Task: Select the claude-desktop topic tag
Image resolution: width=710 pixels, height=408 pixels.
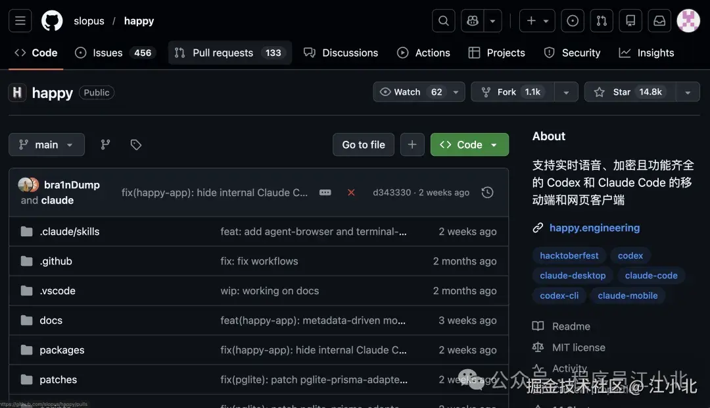Action: [573, 276]
